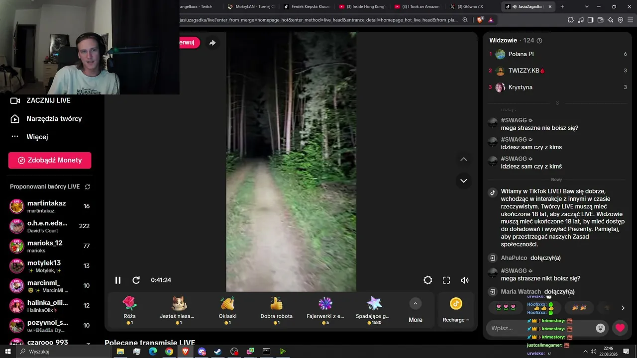Open the browser tab search dropdown

pyautogui.click(x=587, y=6)
